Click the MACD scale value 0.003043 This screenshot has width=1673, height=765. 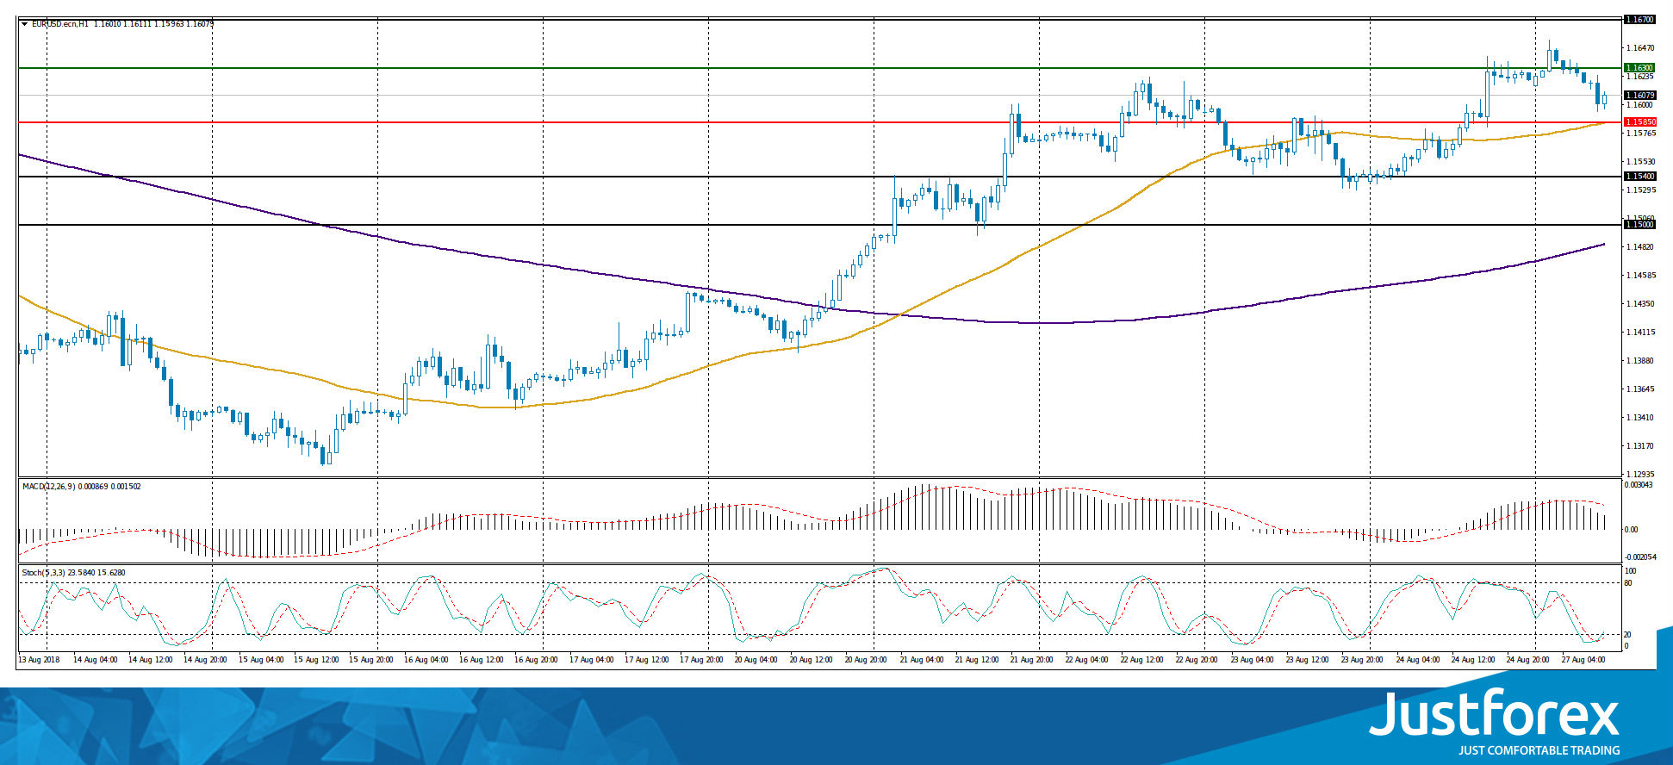coord(1639,485)
